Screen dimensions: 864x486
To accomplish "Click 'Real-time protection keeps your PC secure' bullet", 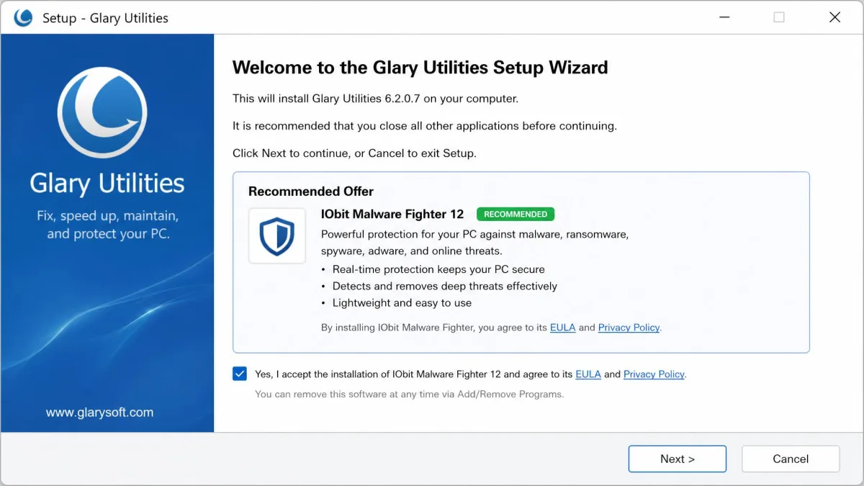I will [x=438, y=269].
